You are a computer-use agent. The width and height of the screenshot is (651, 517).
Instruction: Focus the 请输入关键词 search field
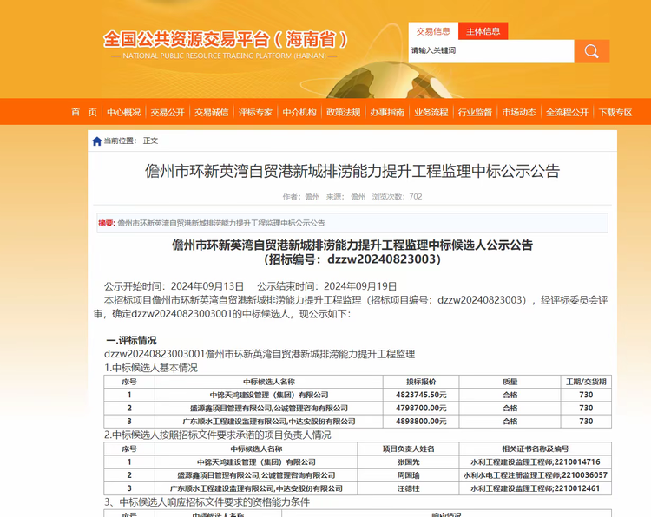click(491, 51)
